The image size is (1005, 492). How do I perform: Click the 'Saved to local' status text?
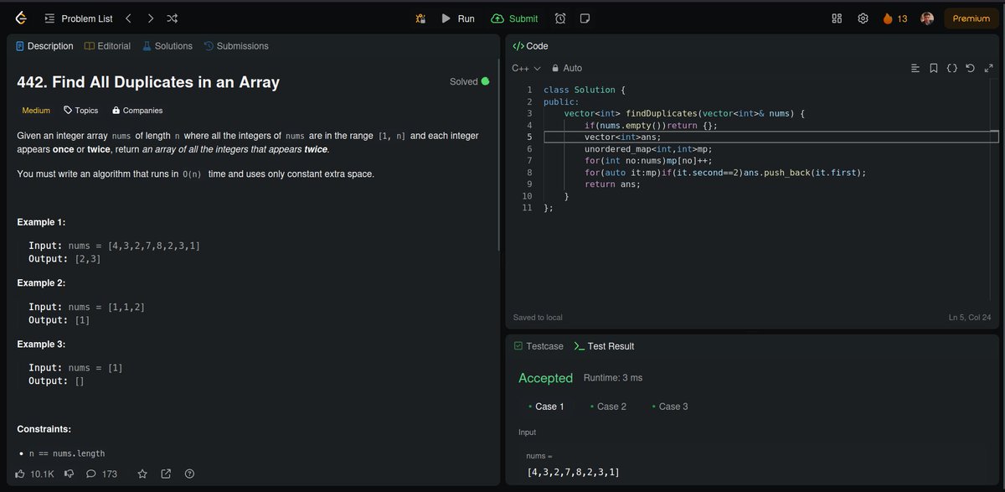pyautogui.click(x=538, y=318)
